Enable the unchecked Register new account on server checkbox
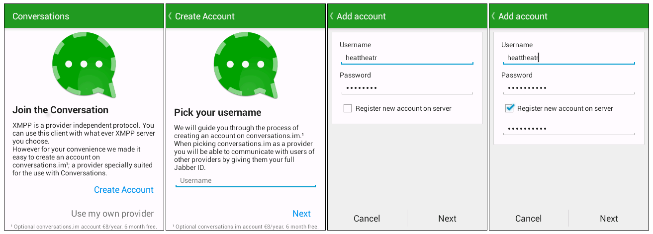653x234 pixels. pyautogui.click(x=348, y=108)
